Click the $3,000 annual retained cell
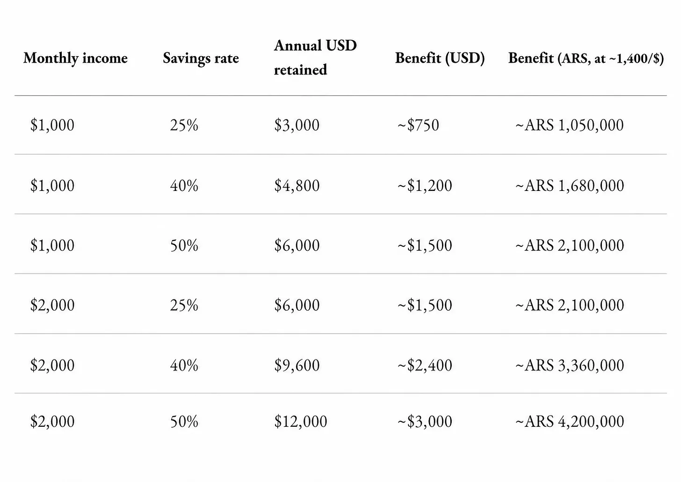This screenshot has height=482, width=681. tap(297, 125)
